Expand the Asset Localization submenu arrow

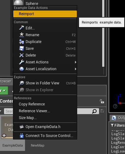[x=76, y=69]
